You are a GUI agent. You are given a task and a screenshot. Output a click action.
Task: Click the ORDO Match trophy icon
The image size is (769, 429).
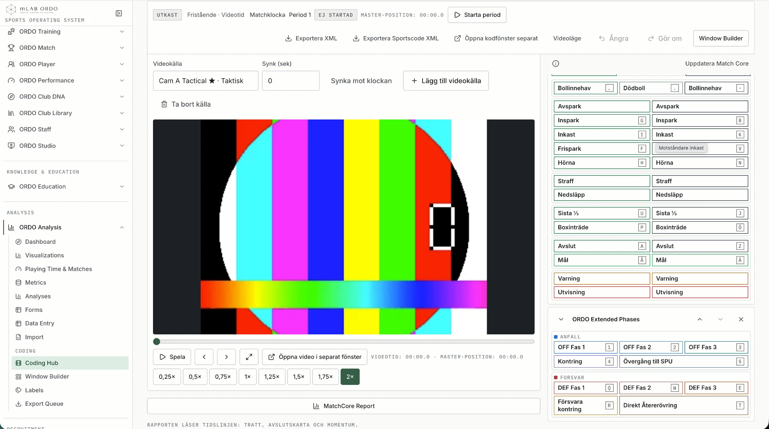(x=11, y=48)
